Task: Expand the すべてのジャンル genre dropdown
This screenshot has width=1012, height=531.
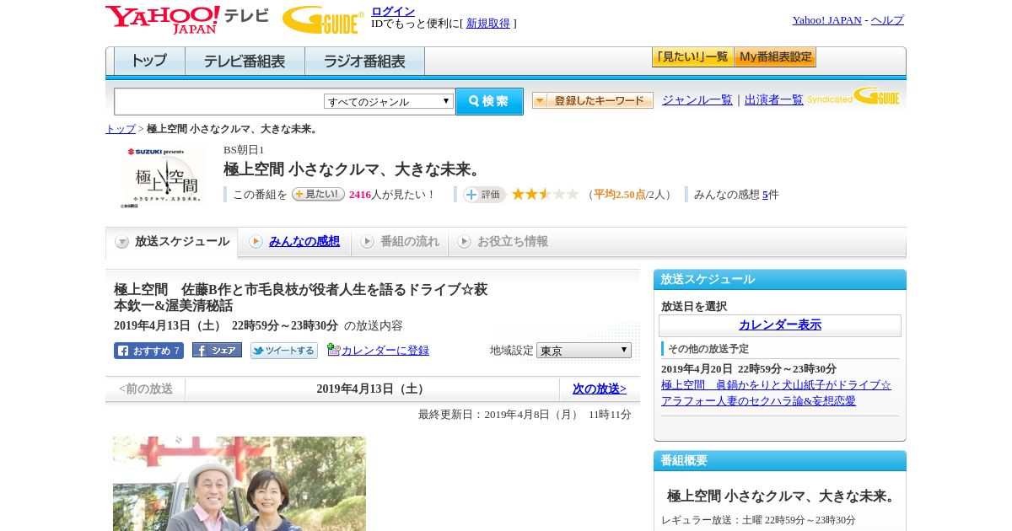Action: (x=389, y=101)
